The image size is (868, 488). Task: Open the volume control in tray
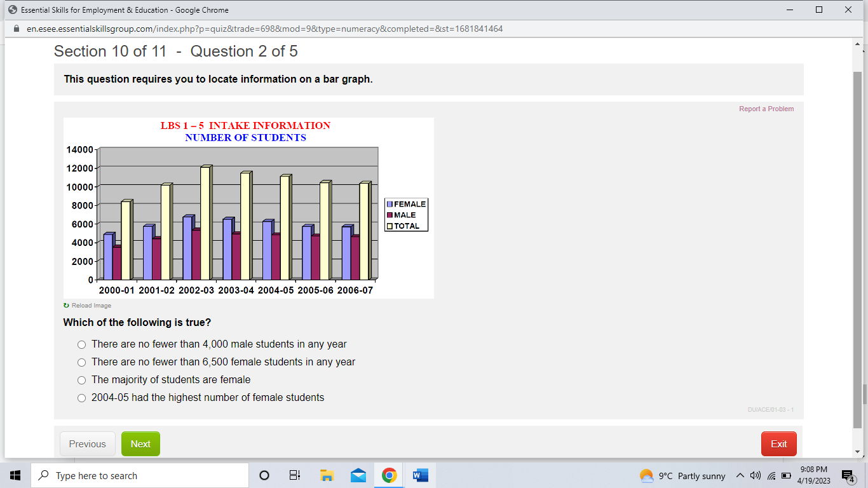pos(756,475)
